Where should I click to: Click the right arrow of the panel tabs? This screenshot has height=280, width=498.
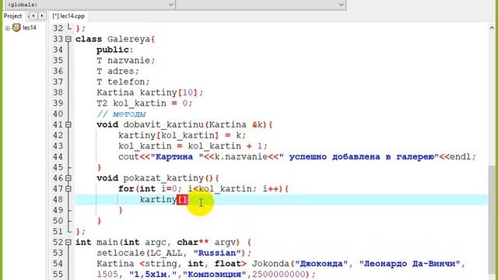pos(42,16)
